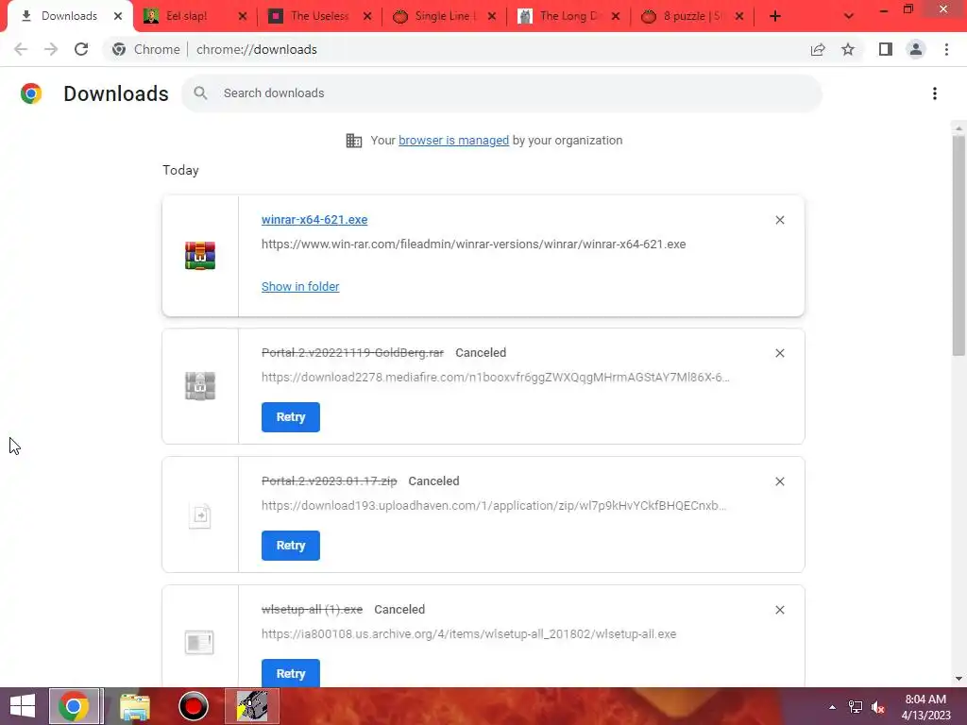The height and width of the screenshot is (725, 967).
Task: Click the Search downloads field
Action: coord(502,93)
